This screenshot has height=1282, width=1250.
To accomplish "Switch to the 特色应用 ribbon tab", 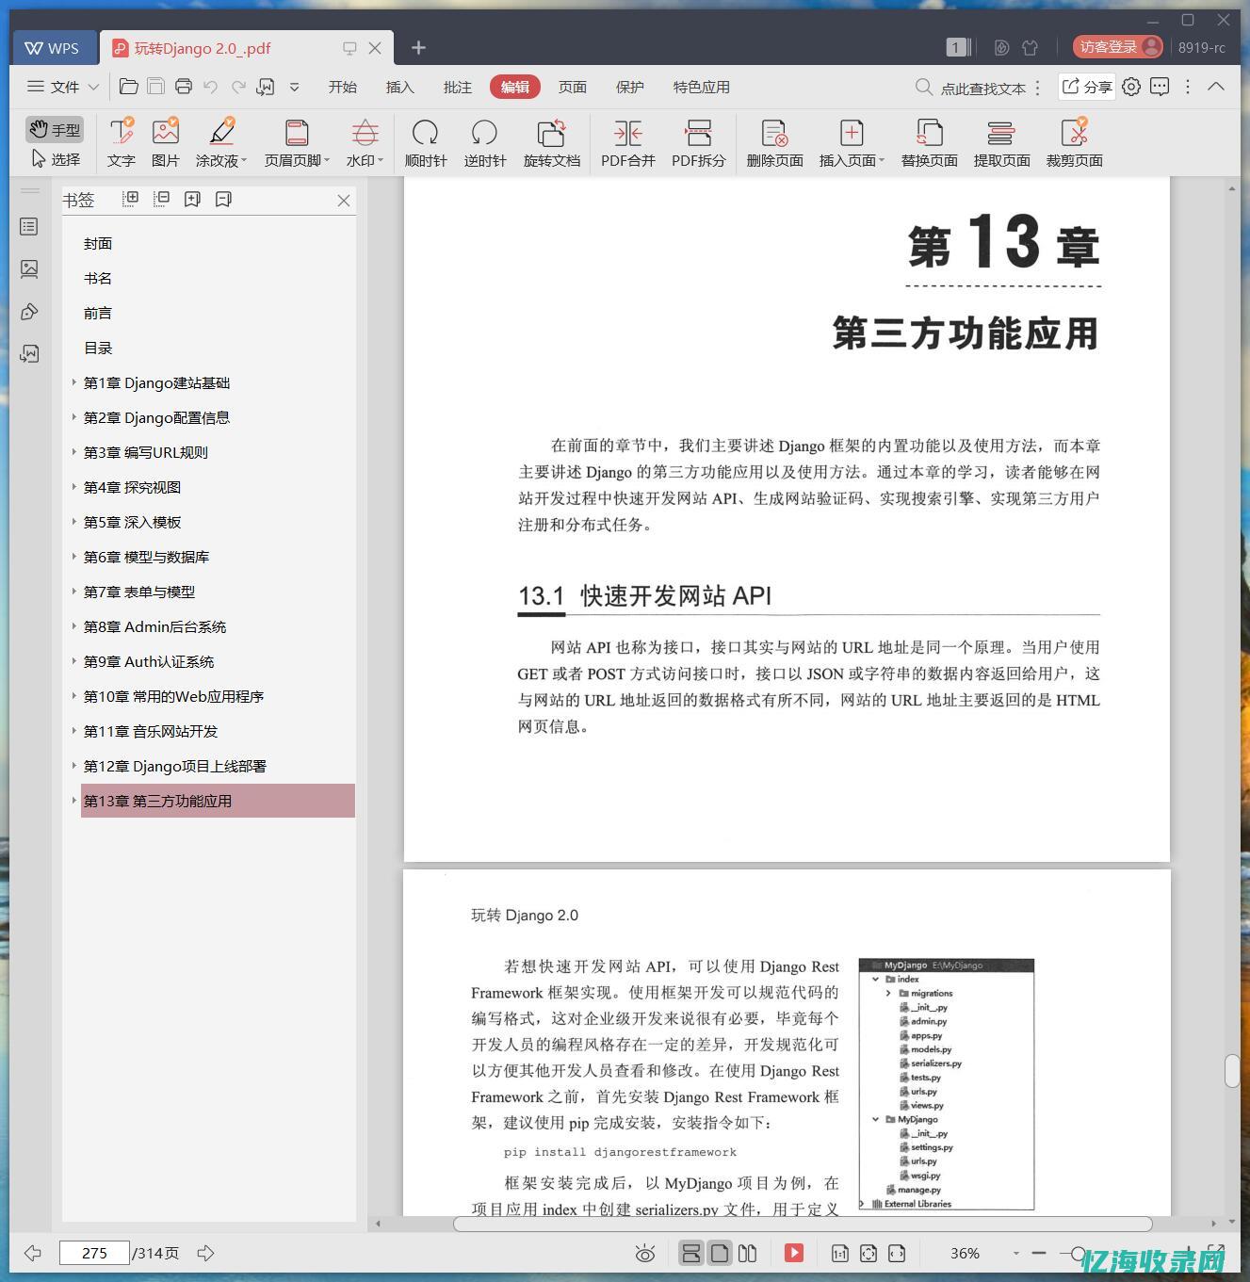I will pyautogui.click(x=701, y=87).
